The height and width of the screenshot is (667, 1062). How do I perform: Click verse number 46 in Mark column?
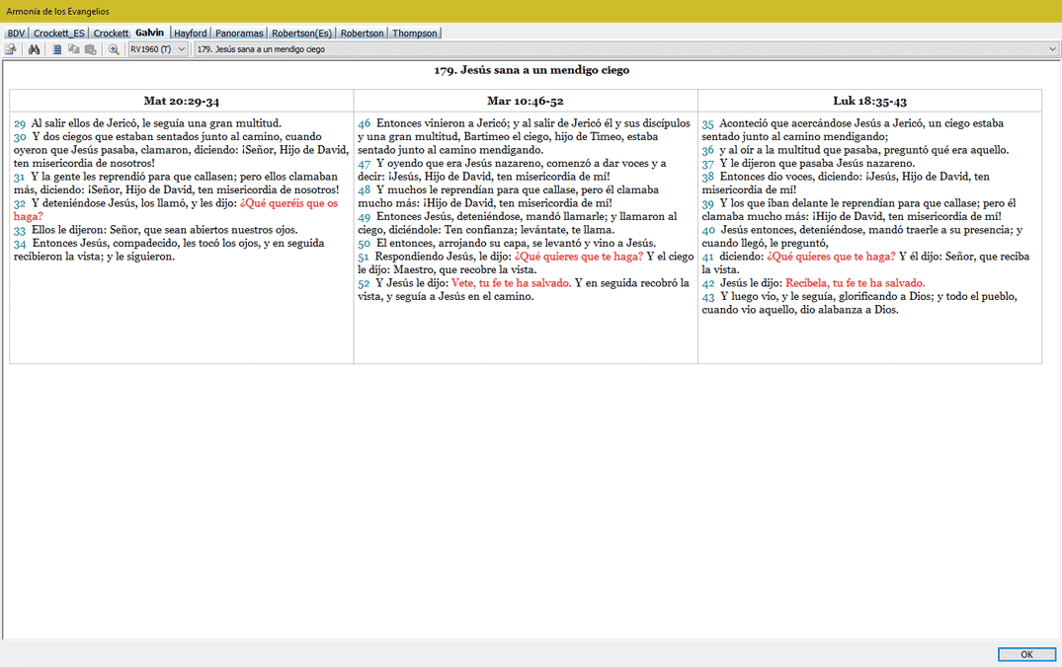click(x=365, y=123)
